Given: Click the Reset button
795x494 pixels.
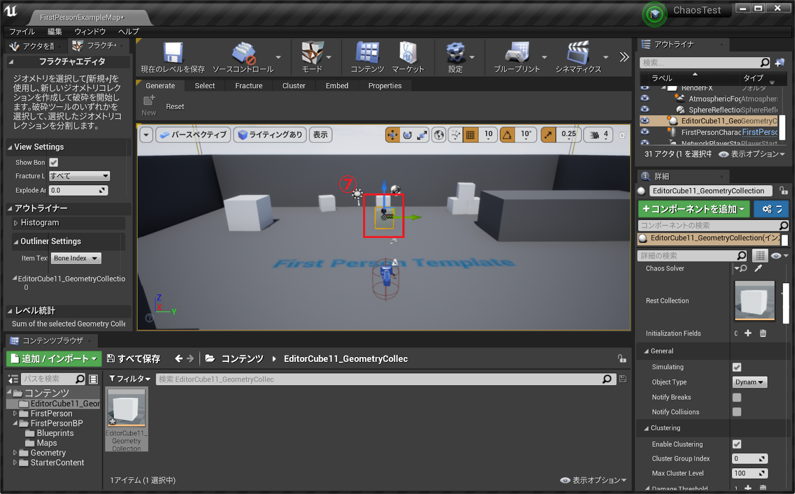Looking at the screenshot, I should [x=175, y=106].
